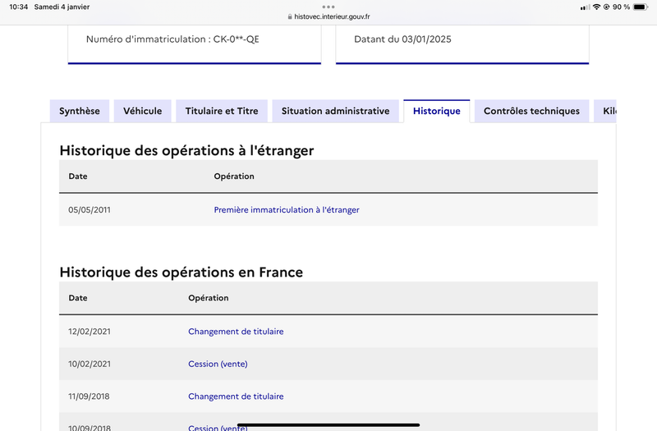Click Opération header in étranger table
The image size is (657, 431).
point(234,177)
